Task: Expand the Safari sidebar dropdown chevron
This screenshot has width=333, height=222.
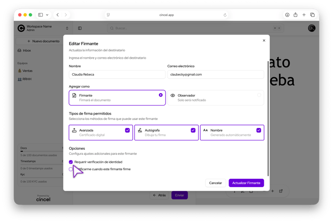Action: coord(47,15)
